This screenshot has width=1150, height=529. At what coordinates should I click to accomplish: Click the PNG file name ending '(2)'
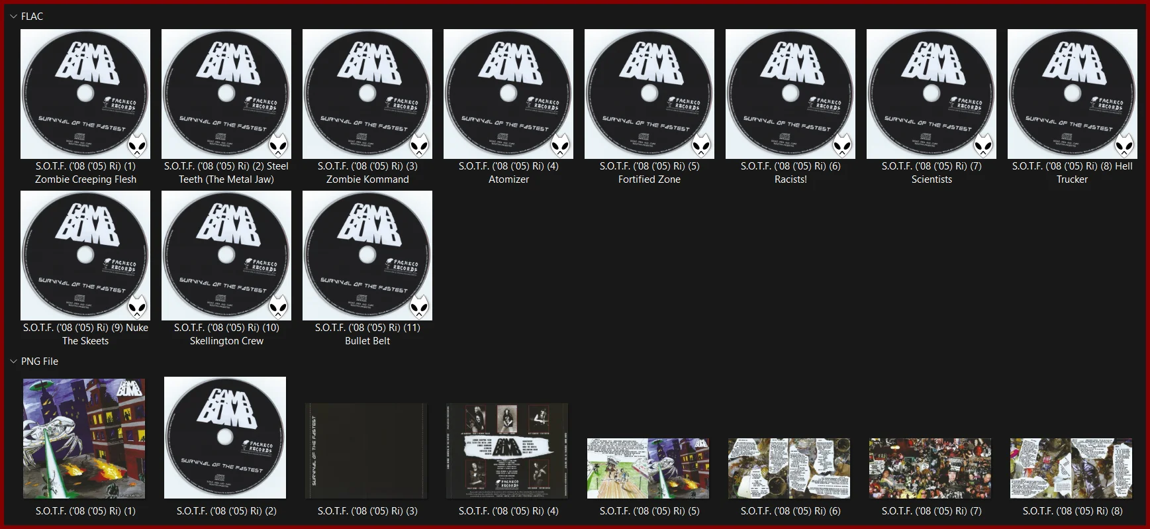click(x=226, y=511)
